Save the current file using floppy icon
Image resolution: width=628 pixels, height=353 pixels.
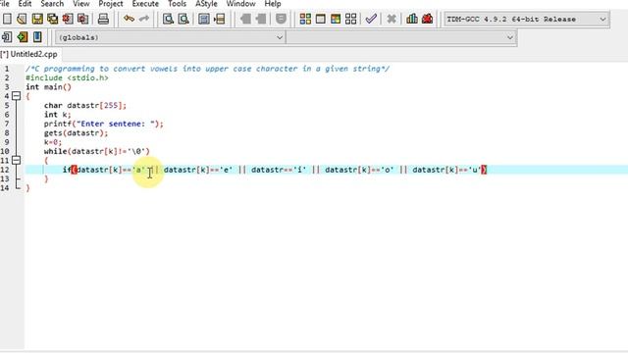pyautogui.click(x=37, y=19)
